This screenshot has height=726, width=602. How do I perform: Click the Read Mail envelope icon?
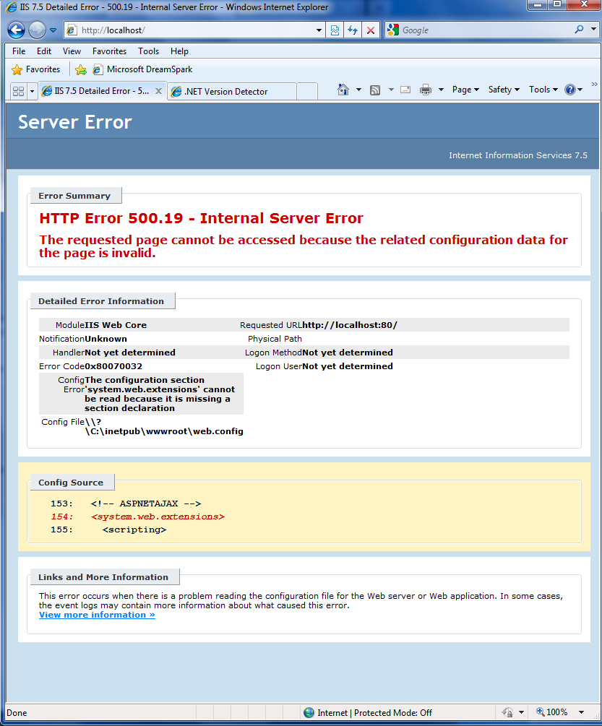(x=405, y=90)
